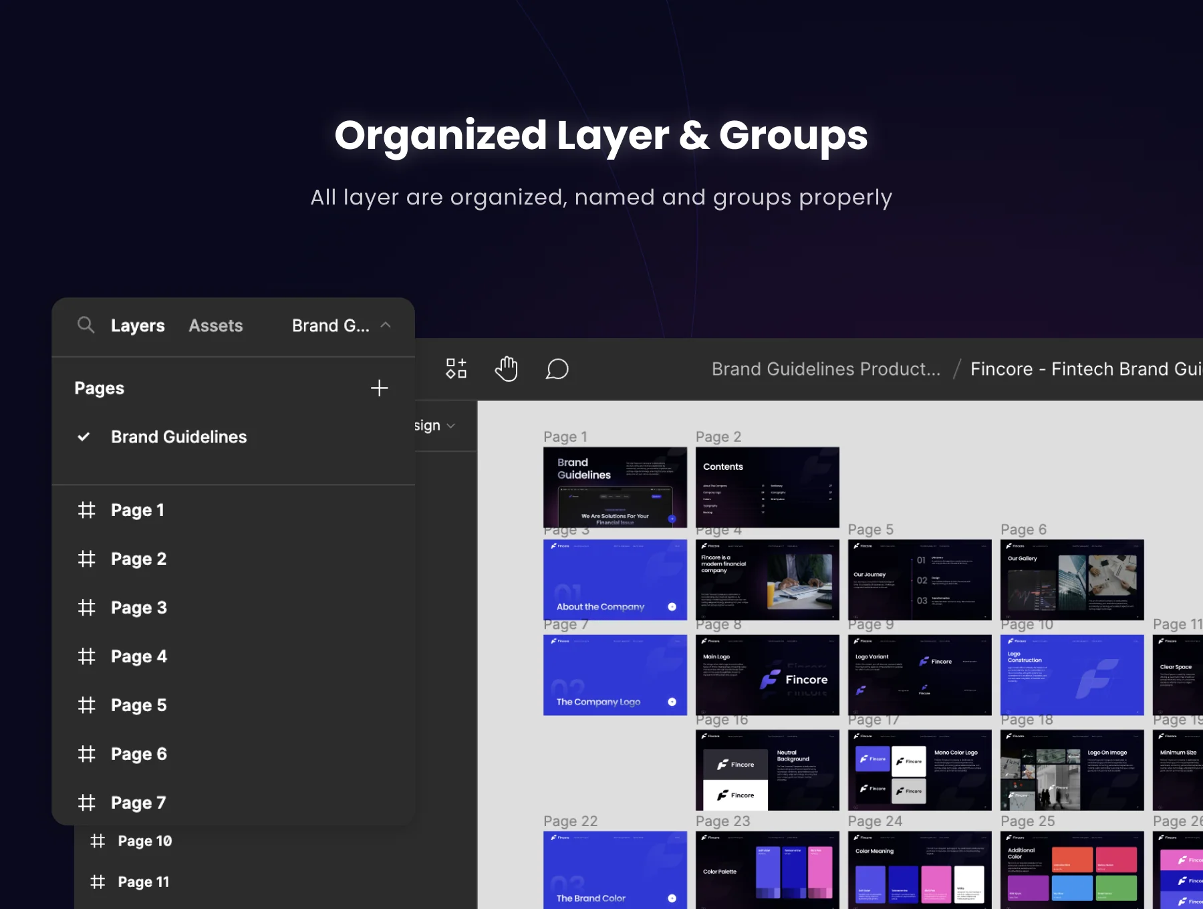This screenshot has height=909, width=1203.
Task: Open the Brand G... page selector
Action: (x=331, y=326)
